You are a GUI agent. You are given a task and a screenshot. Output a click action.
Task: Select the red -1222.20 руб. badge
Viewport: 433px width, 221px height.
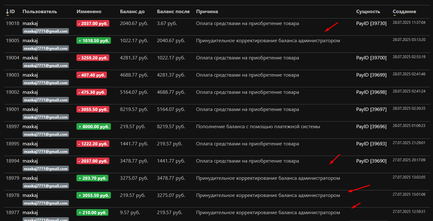pos(93,144)
